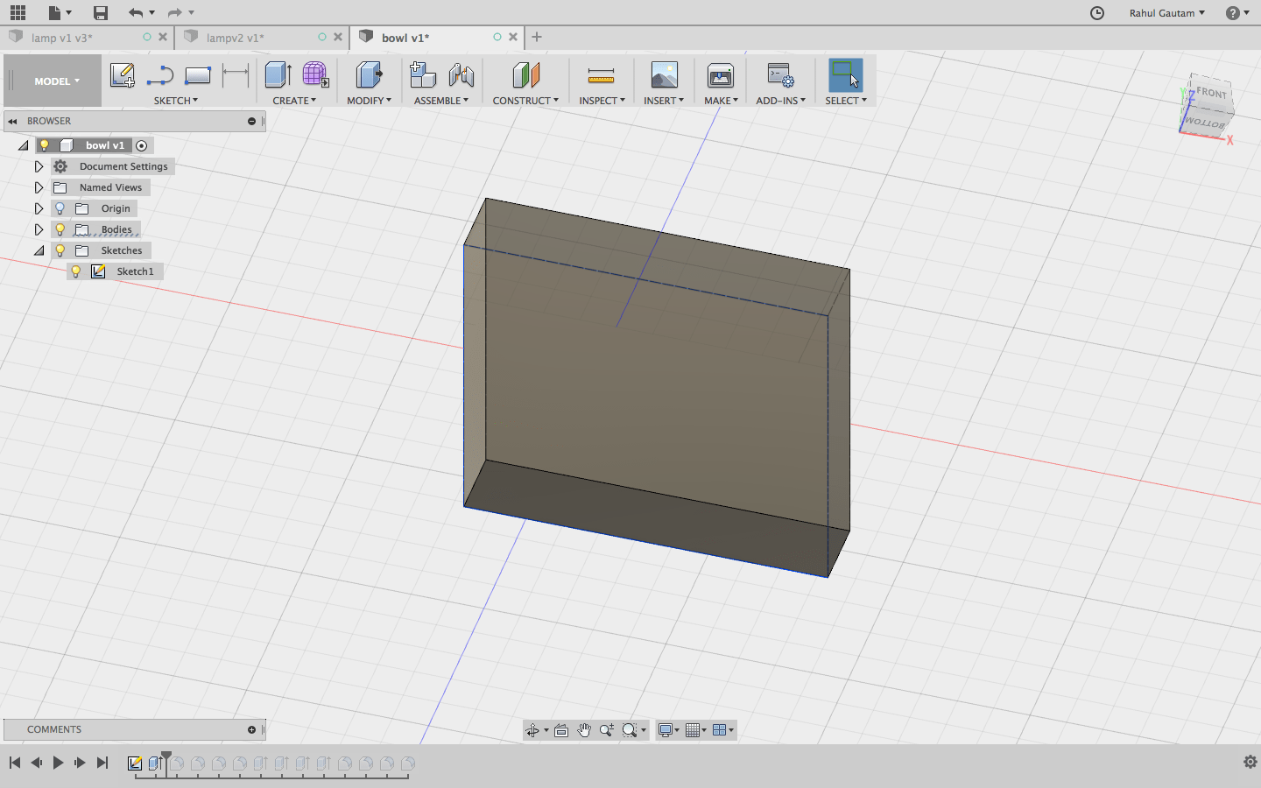Open the File menu dropdown
1261x788 pixels.
click(60, 12)
